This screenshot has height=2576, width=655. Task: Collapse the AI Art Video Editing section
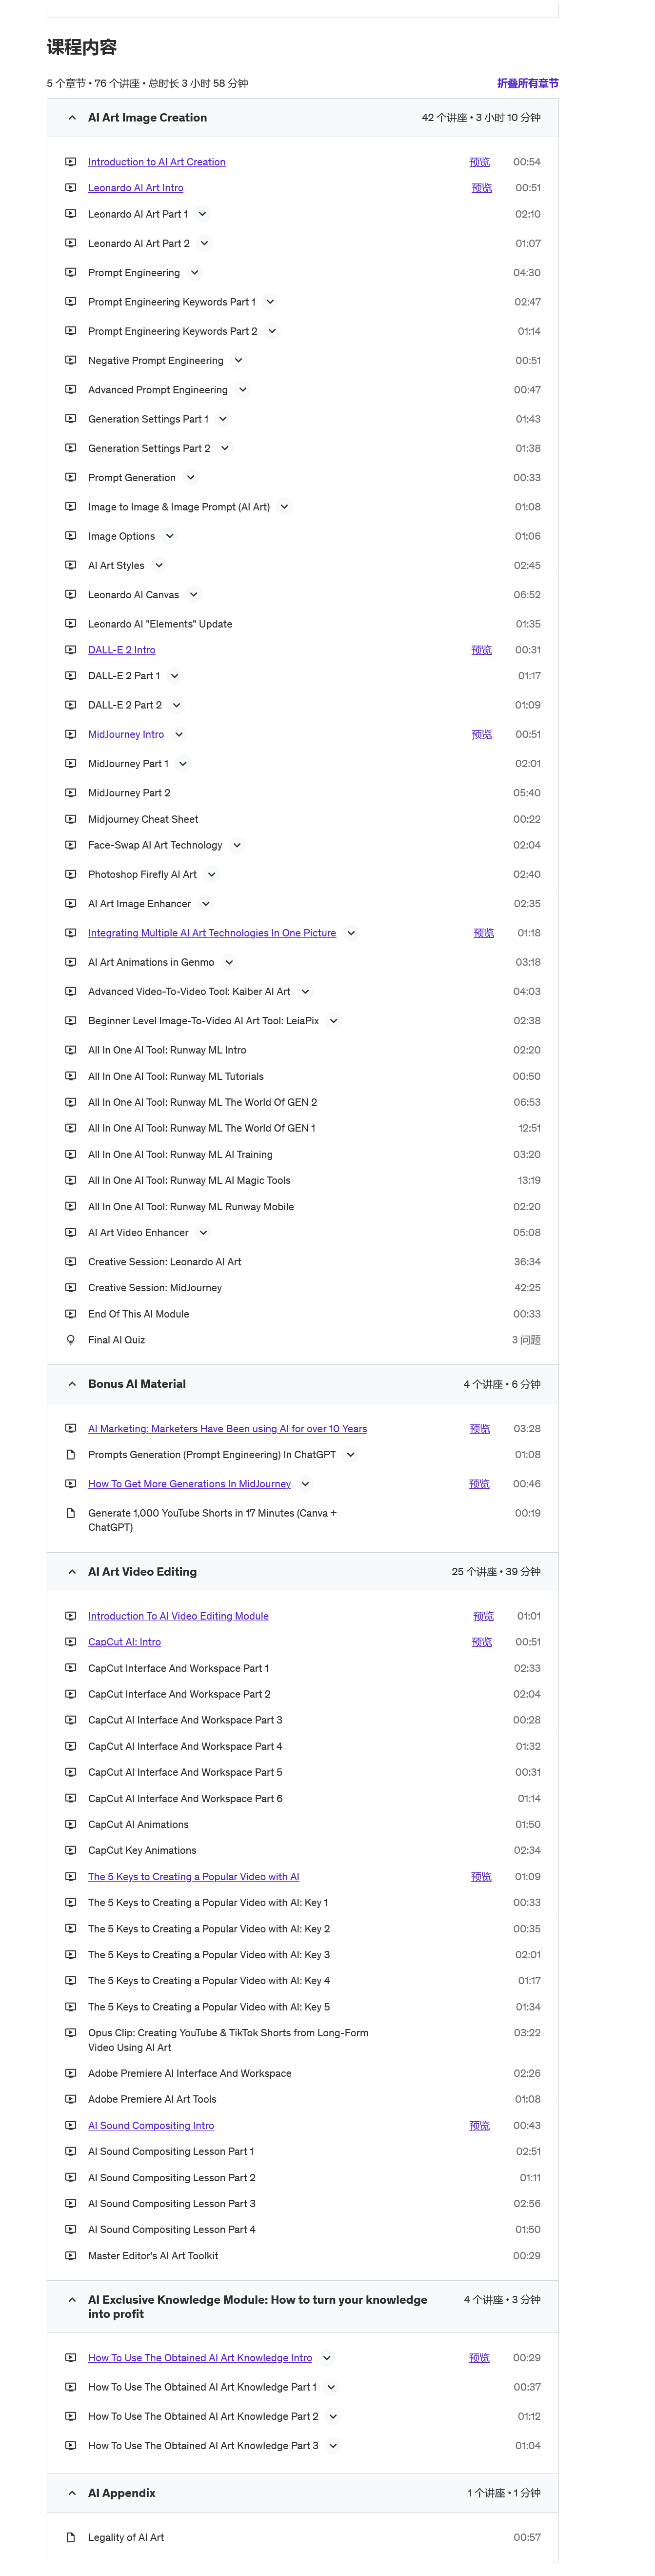click(72, 1572)
